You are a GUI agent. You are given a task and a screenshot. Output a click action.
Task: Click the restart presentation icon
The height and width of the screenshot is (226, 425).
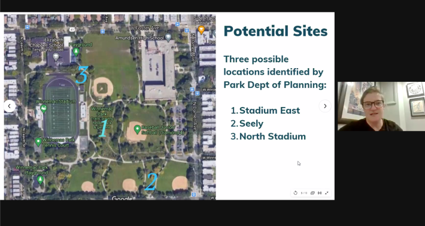(296, 193)
